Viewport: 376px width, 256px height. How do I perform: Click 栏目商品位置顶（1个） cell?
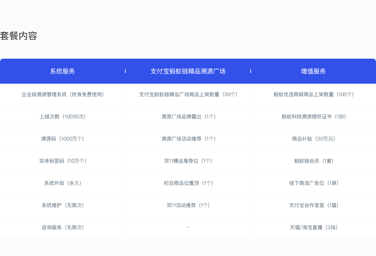coord(188,183)
